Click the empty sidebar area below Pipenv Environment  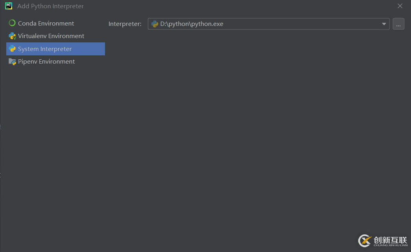(x=55, y=149)
